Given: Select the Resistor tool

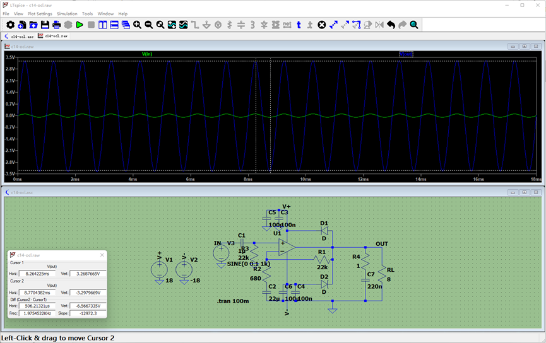Looking at the screenshot, I should coord(230,25).
